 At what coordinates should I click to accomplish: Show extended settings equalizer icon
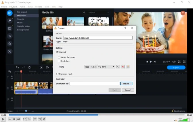[29, 119]
